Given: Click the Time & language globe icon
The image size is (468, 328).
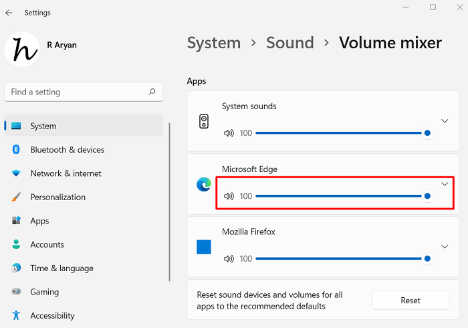Looking at the screenshot, I should pyautogui.click(x=16, y=268).
